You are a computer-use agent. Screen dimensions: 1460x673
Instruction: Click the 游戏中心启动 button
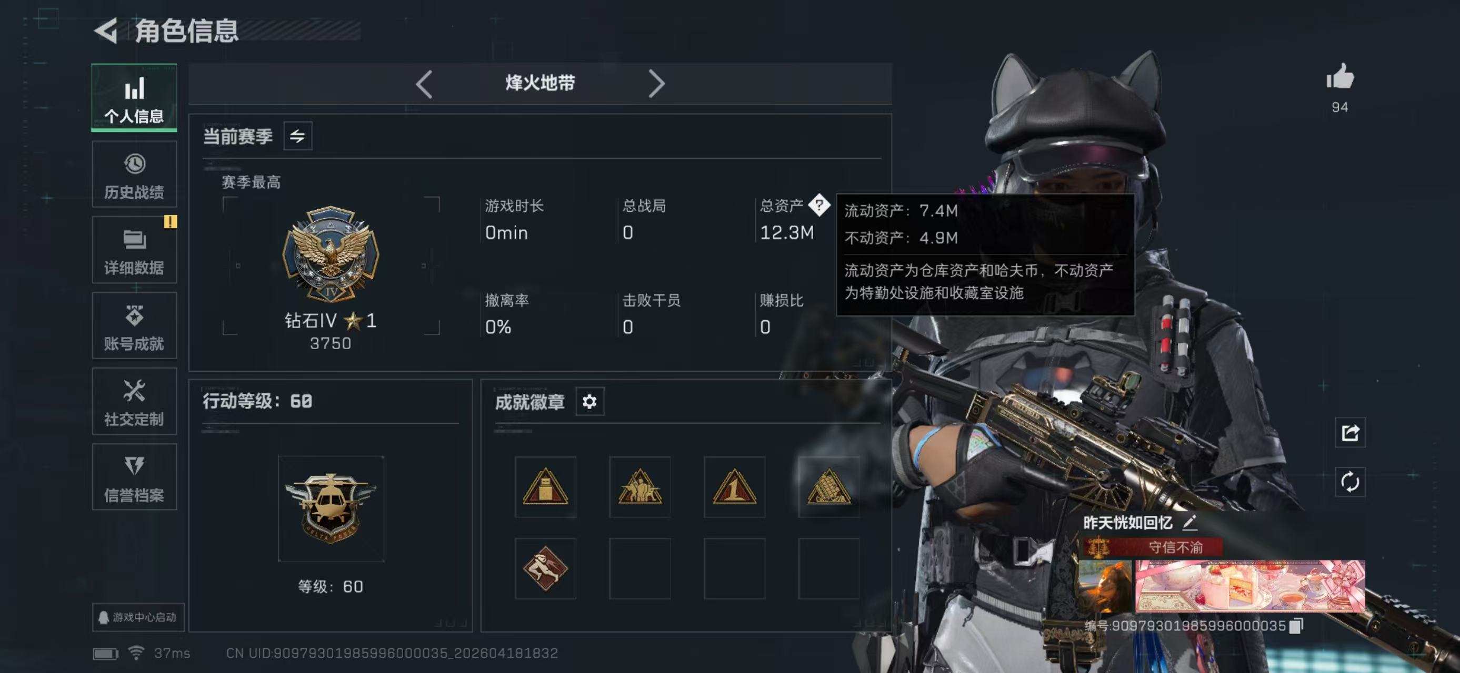pos(138,617)
